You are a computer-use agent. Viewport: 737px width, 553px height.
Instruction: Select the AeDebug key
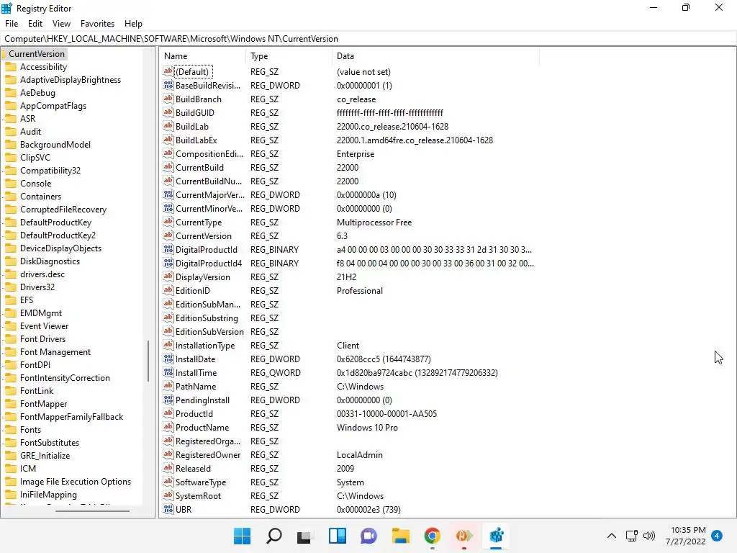coord(37,93)
